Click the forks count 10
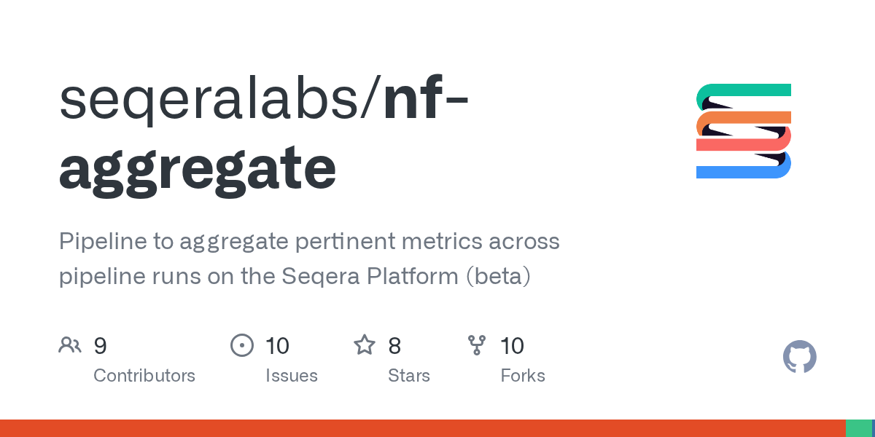This screenshot has width=875, height=437. pos(512,345)
